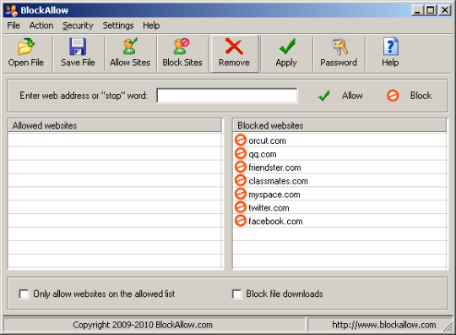The width and height of the screenshot is (456, 335).
Task: Click the Blocked websites column header
Action: (339, 125)
